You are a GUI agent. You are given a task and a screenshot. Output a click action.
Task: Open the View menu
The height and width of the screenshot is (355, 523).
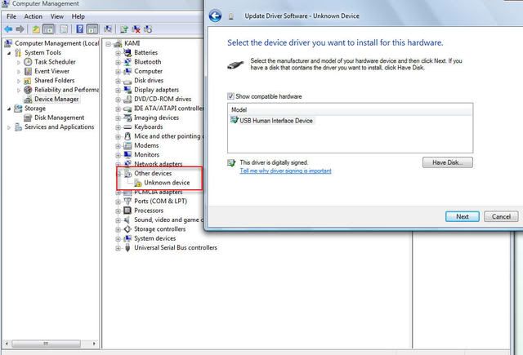[56, 16]
